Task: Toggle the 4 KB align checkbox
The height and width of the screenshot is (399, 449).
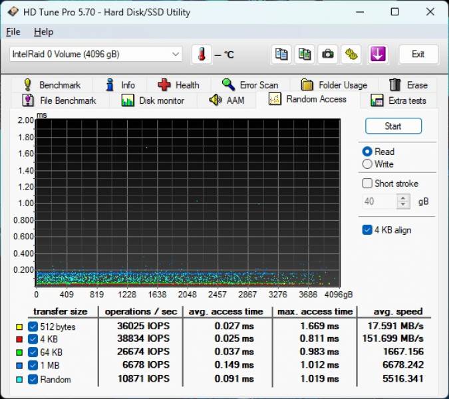Action: [x=367, y=230]
